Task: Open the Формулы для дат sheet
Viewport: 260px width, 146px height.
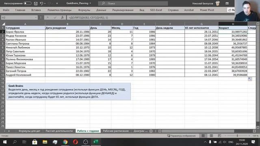Action: 29,131
